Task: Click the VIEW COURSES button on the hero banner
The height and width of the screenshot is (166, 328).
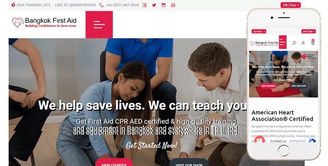Action: click(114, 163)
